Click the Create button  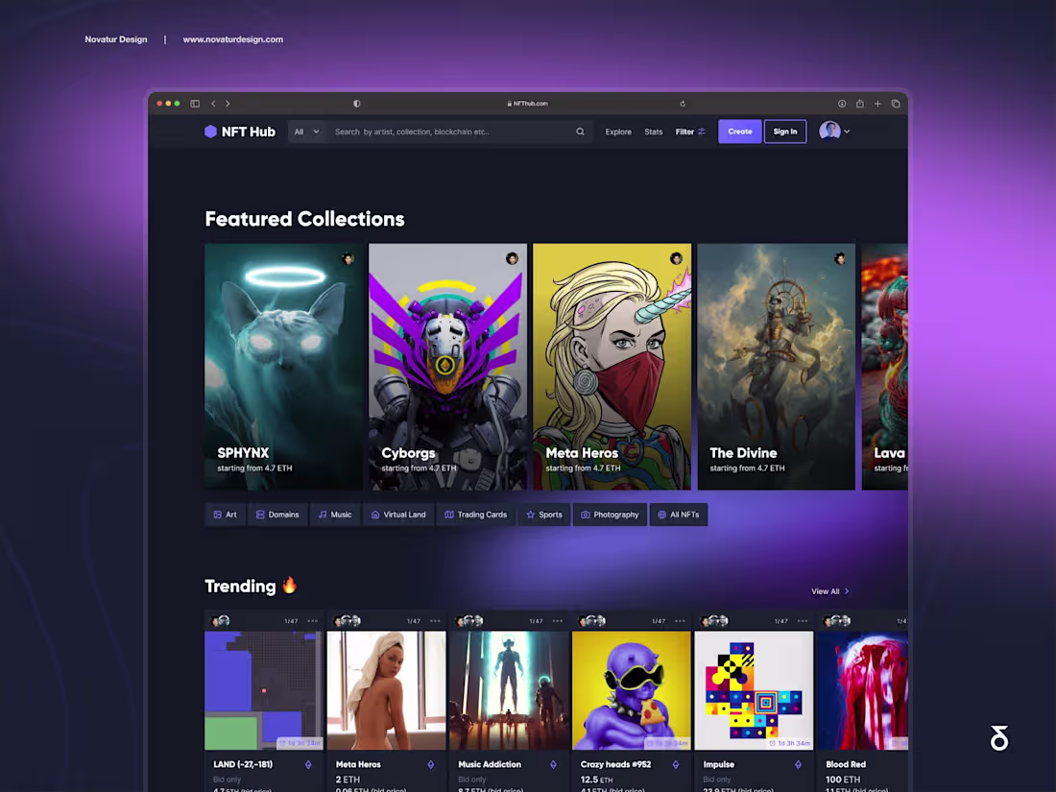pos(739,132)
